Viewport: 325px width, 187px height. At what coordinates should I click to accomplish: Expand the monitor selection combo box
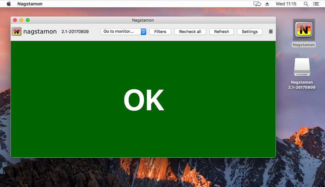click(x=123, y=31)
